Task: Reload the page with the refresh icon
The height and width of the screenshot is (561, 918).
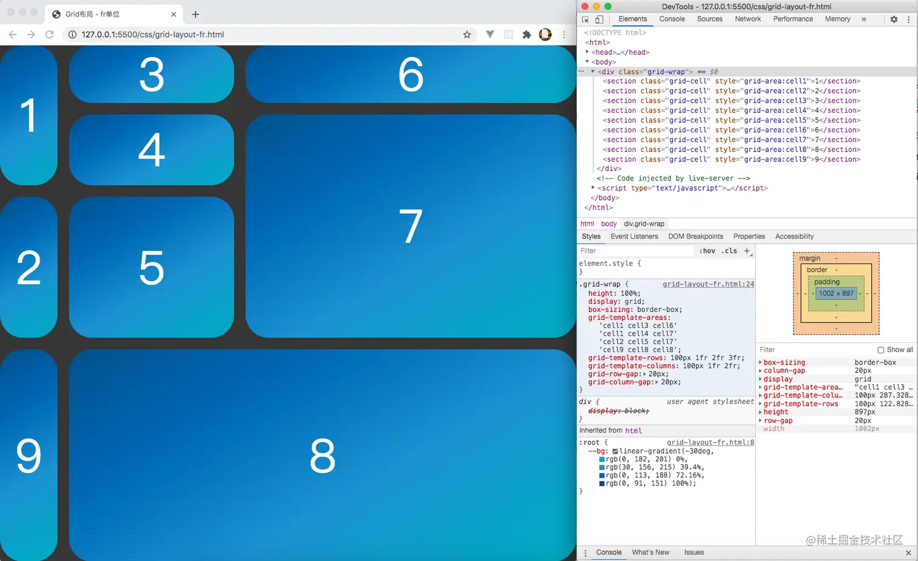Action: point(50,35)
